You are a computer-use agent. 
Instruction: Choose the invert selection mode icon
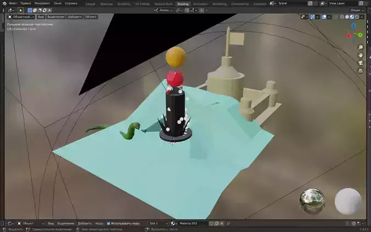click(x=44, y=10)
